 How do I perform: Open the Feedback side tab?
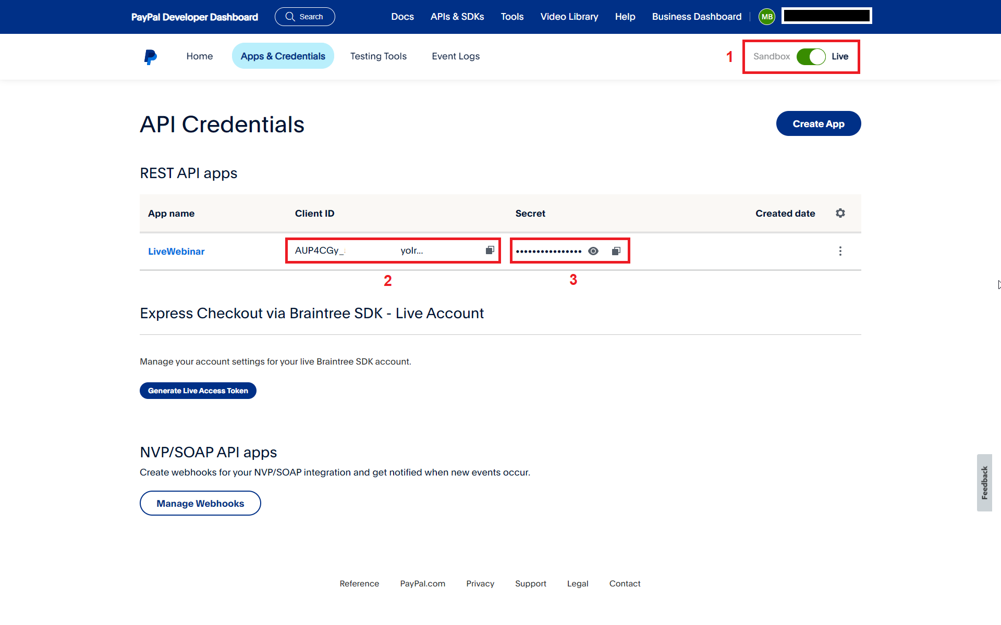(984, 482)
